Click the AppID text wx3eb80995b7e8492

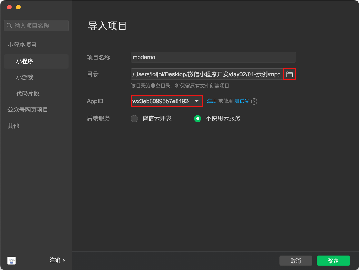161,101
